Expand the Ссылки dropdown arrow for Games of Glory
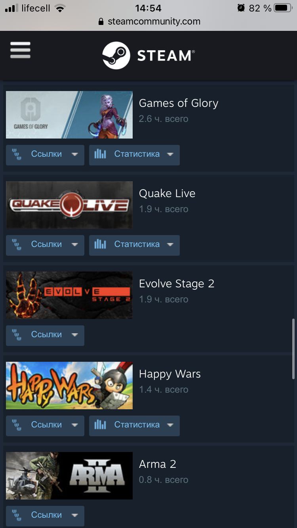 click(x=74, y=155)
